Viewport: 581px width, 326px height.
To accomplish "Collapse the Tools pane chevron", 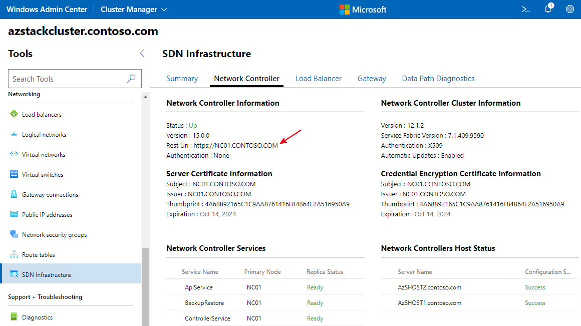I will point(142,53).
